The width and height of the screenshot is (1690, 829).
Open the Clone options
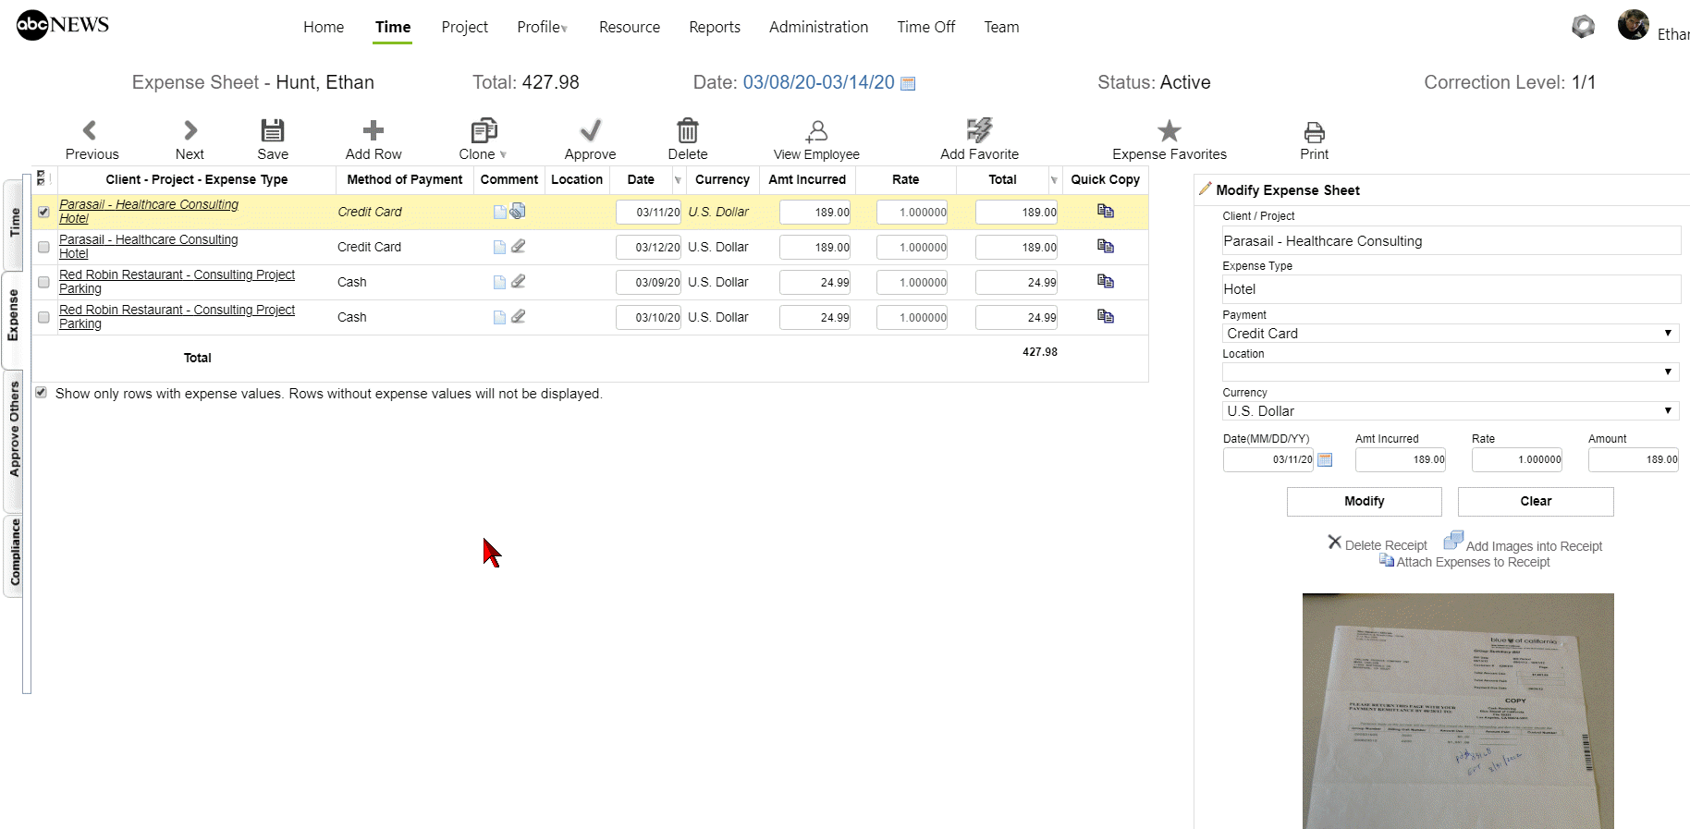click(x=484, y=140)
